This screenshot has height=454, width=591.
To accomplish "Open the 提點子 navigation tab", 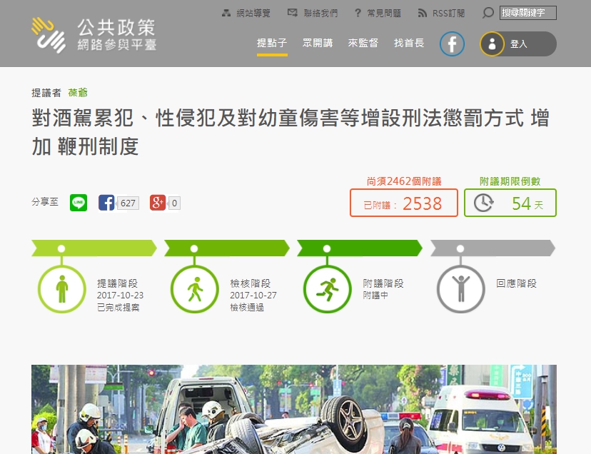I will 272,44.
